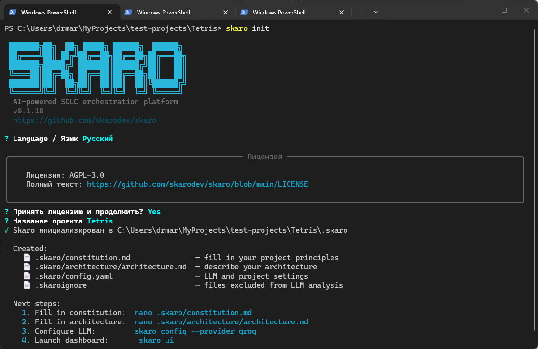Select the highlighted word Русский

[x=97, y=139]
